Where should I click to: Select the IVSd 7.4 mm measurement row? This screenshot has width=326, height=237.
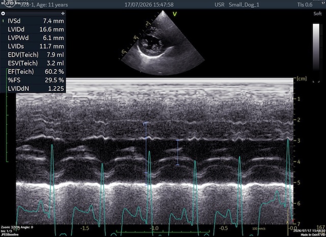click(x=33, y=21)
